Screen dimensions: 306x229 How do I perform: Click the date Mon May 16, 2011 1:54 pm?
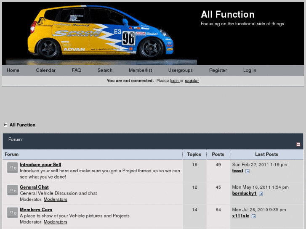pos(260,187)
